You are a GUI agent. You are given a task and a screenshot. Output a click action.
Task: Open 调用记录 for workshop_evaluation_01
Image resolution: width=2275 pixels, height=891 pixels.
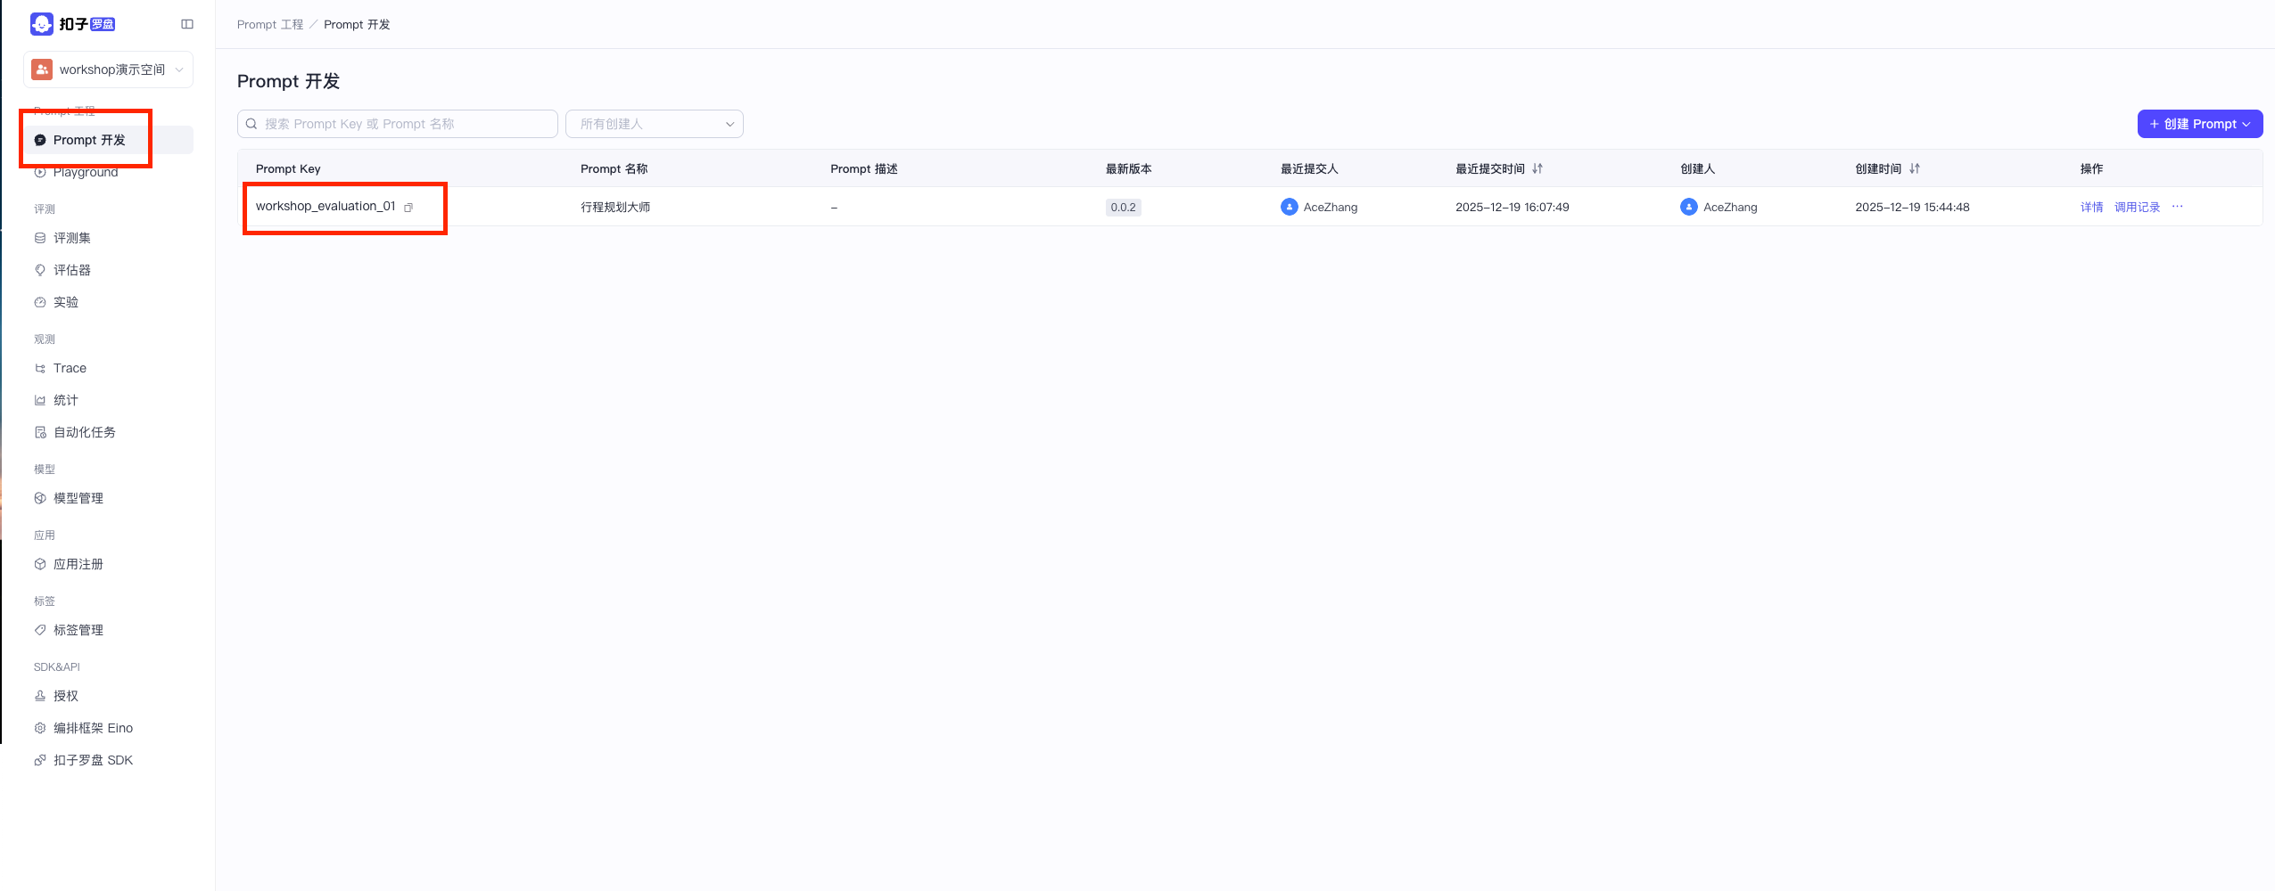tap(2137, 207)
